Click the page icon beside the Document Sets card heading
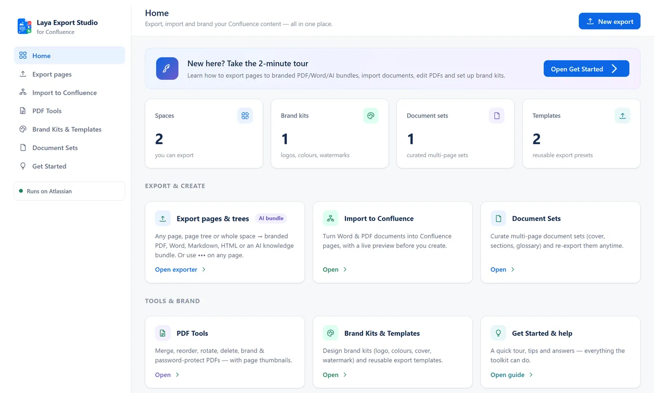This screenshot has width=668, height=393. coord(498,218)
